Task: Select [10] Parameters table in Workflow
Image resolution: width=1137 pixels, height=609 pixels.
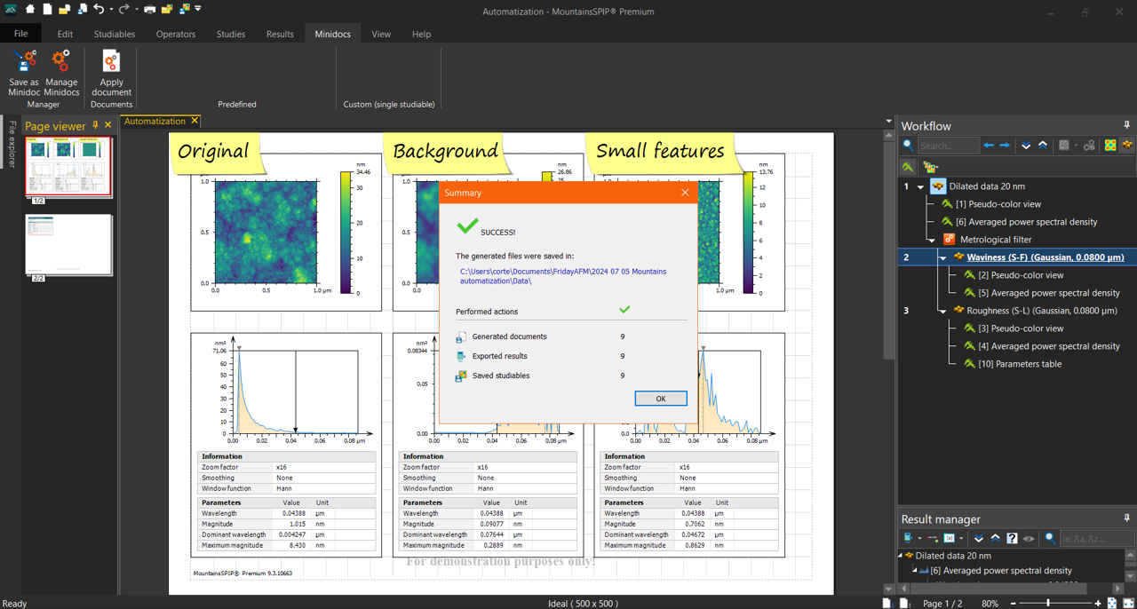Action: pyautogui.click(x=1020, y=364)
